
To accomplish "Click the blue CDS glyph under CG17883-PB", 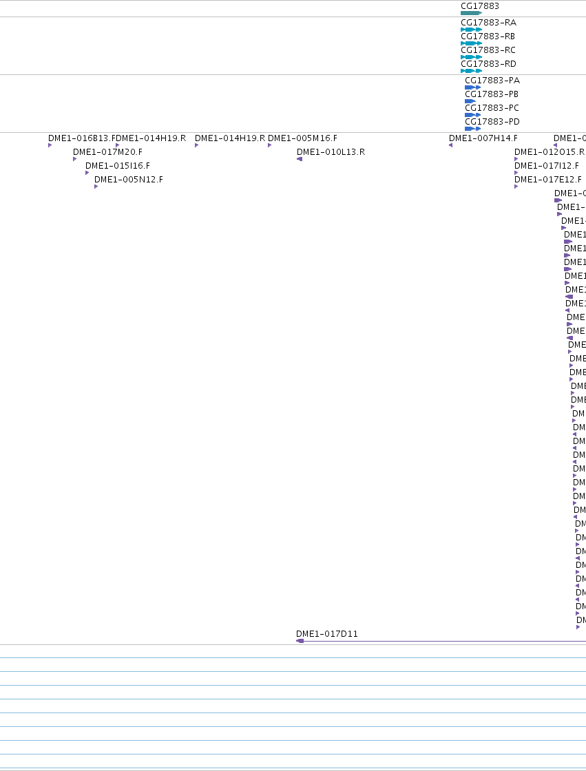I will pyautogui.click(x=470, y=101).
